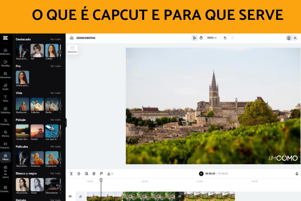Mute the video track audio
Viewport: 301px width, 201px height.
coord(70,196)
